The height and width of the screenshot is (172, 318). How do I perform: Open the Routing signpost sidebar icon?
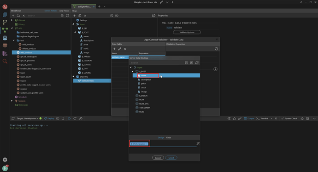tap(5, 46)
